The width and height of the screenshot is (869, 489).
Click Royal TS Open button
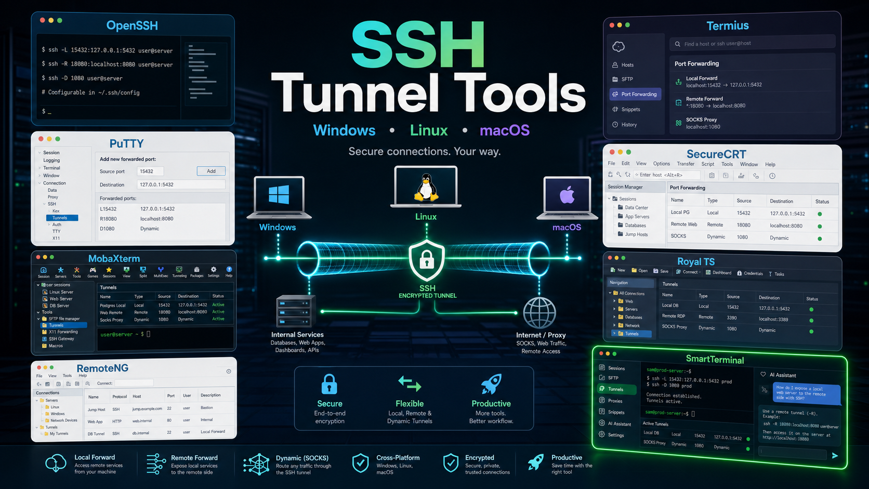coord(639,271)
